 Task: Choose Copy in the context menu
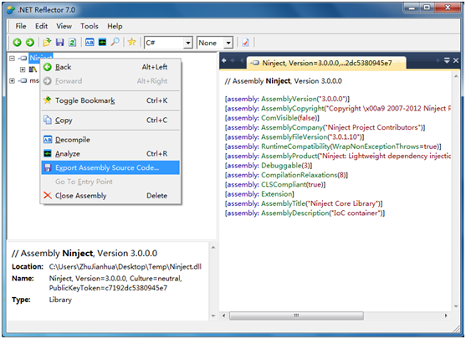110,121
